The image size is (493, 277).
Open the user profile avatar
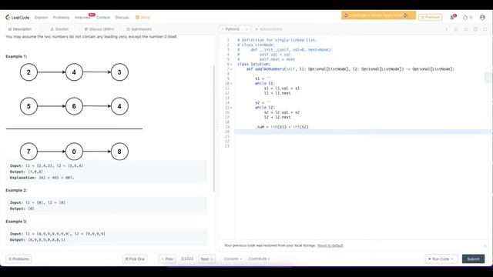pos(482,17)
